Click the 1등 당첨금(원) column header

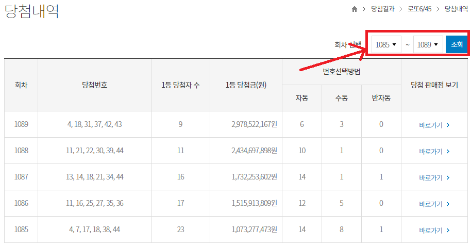246,85
